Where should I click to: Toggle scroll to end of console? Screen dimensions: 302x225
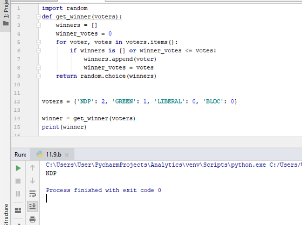click(x=32, y=206)
